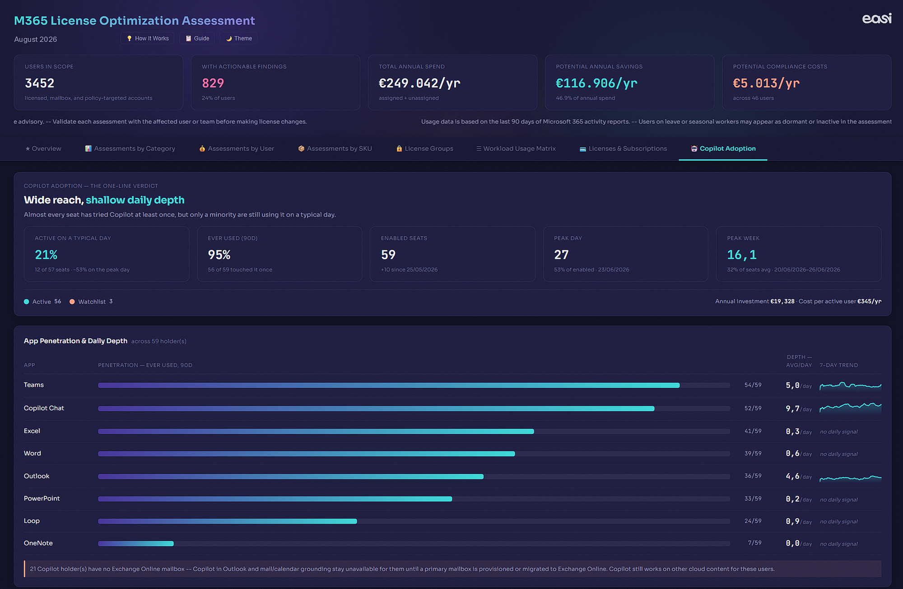Click the Teams penetration bar
Screen dimensions: 903x589
414,386
